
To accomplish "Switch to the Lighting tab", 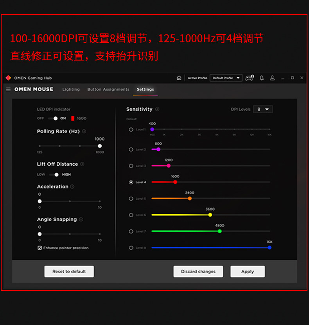I will tap(71, 89).
